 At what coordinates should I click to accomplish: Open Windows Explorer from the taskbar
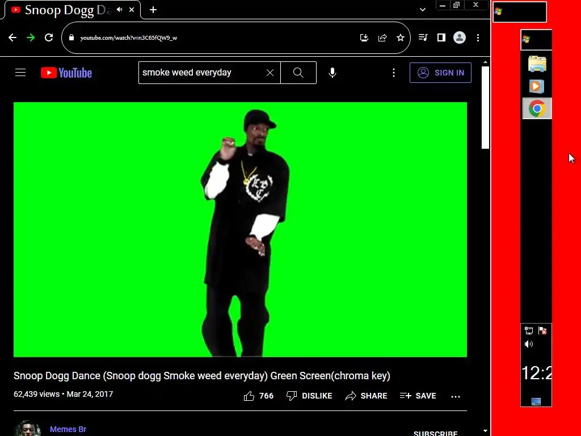click(537, 64)
